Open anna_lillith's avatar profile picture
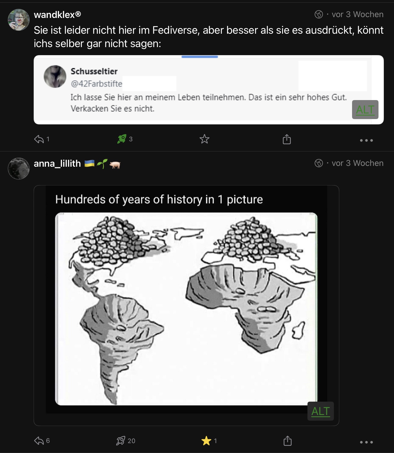 click(18, 169)
